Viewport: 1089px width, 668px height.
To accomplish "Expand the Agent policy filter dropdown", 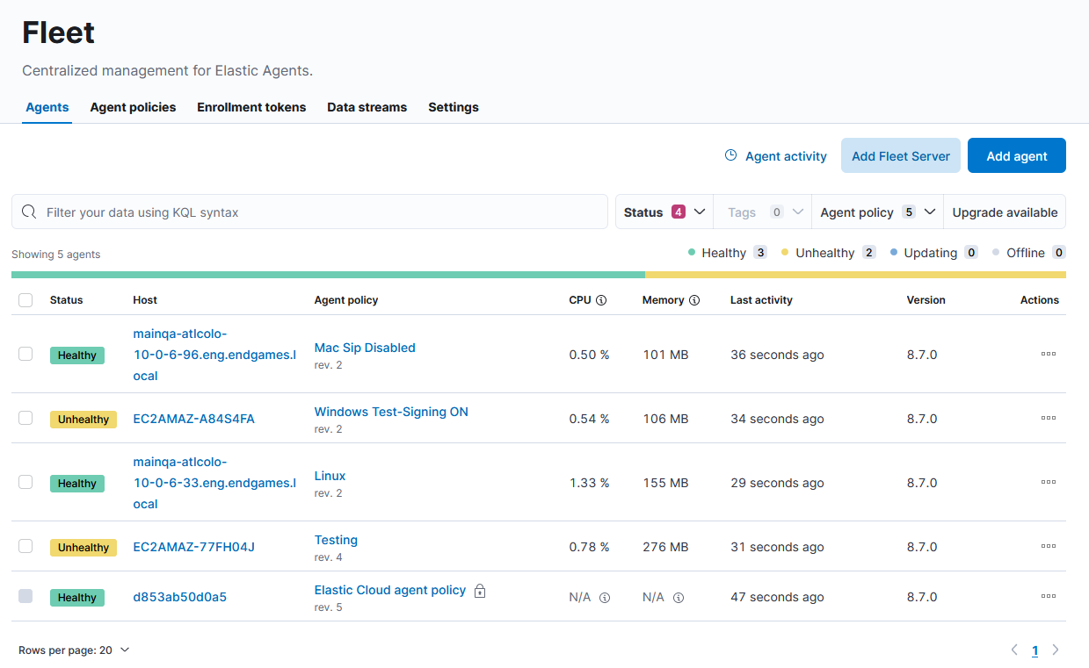I will [x=875, y=212].
